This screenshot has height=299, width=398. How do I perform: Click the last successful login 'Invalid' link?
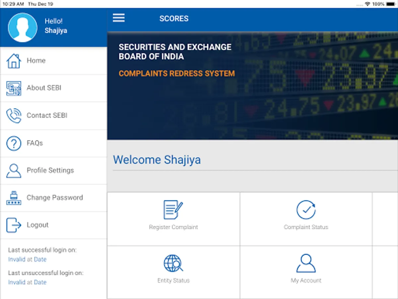tap(17, 259)
